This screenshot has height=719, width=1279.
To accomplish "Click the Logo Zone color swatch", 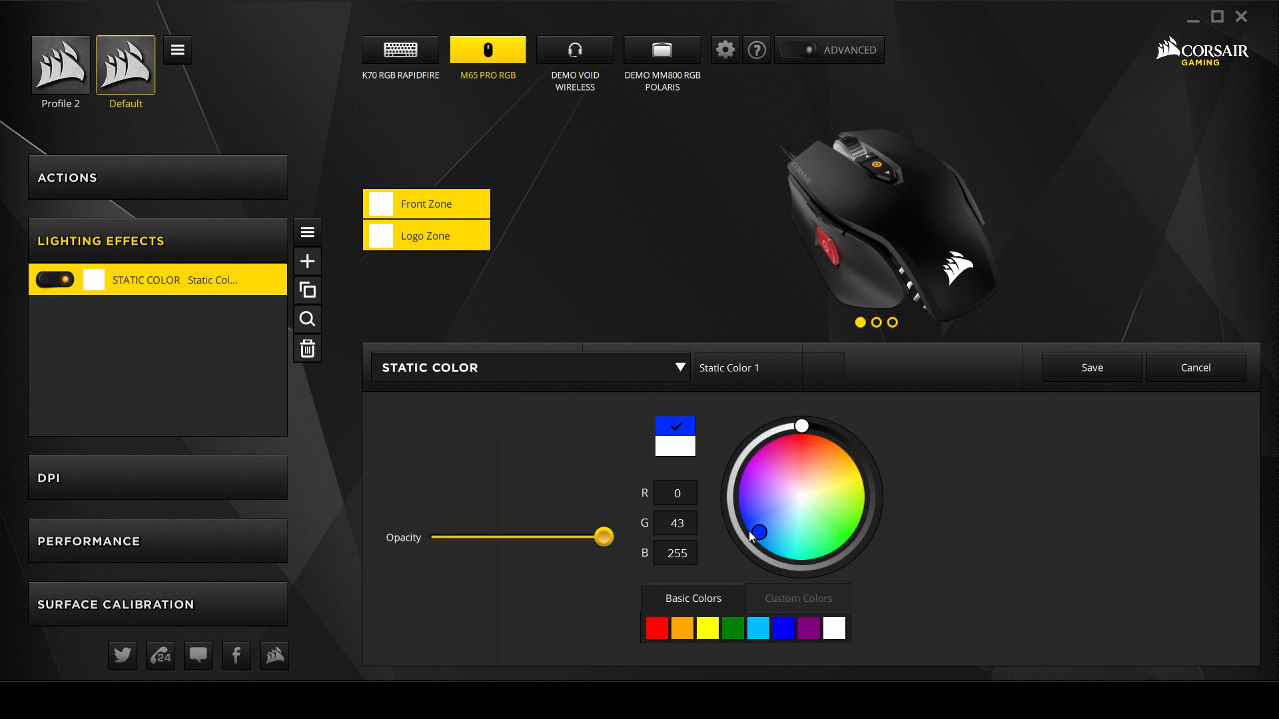I will coord(380,234).
